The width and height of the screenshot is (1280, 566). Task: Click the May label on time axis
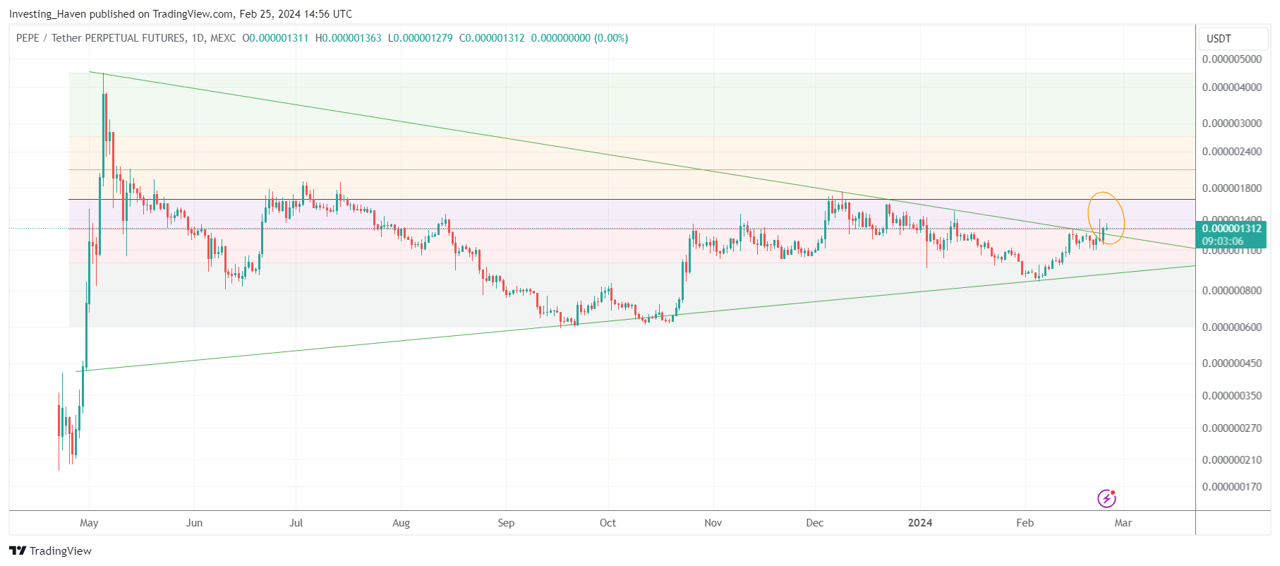[x=89, y=523]
